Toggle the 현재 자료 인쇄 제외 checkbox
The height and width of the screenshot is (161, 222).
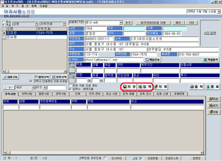click(x=70, y=85)
